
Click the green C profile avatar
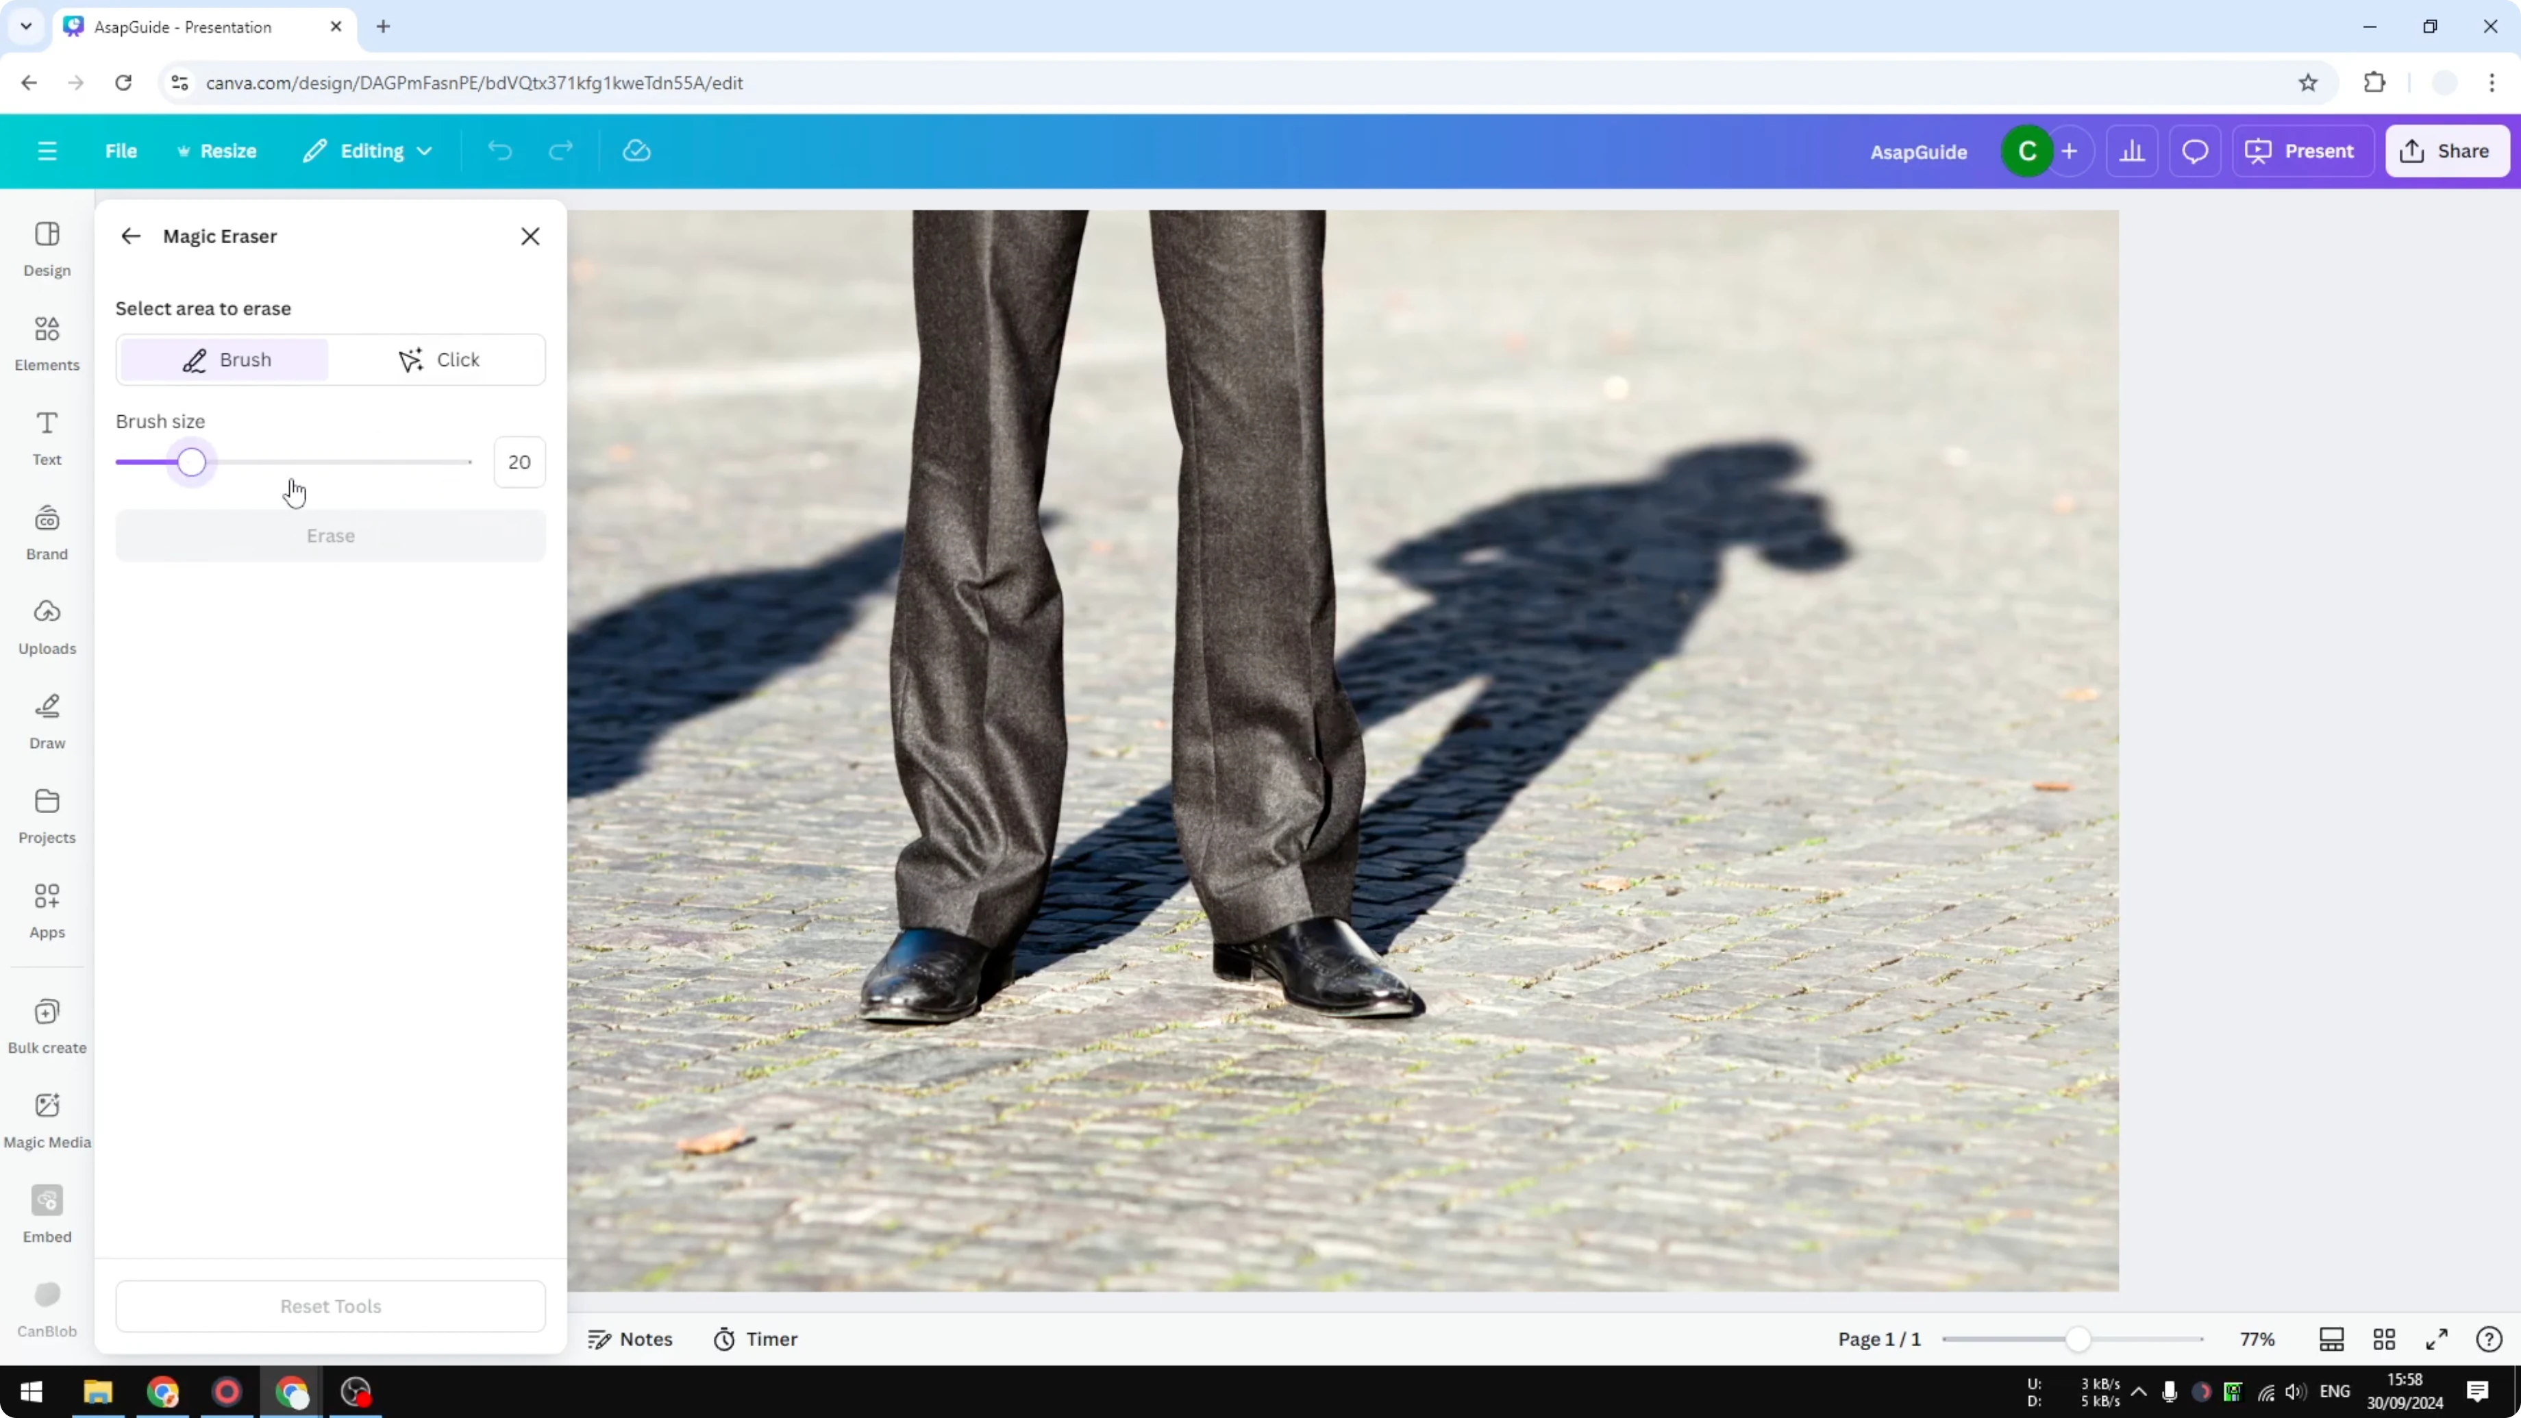point(2027,151)
